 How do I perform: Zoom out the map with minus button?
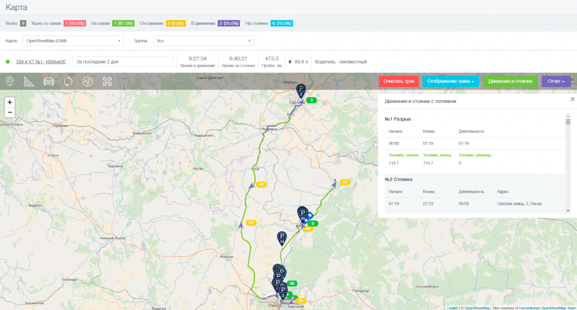tap(10, 113)
